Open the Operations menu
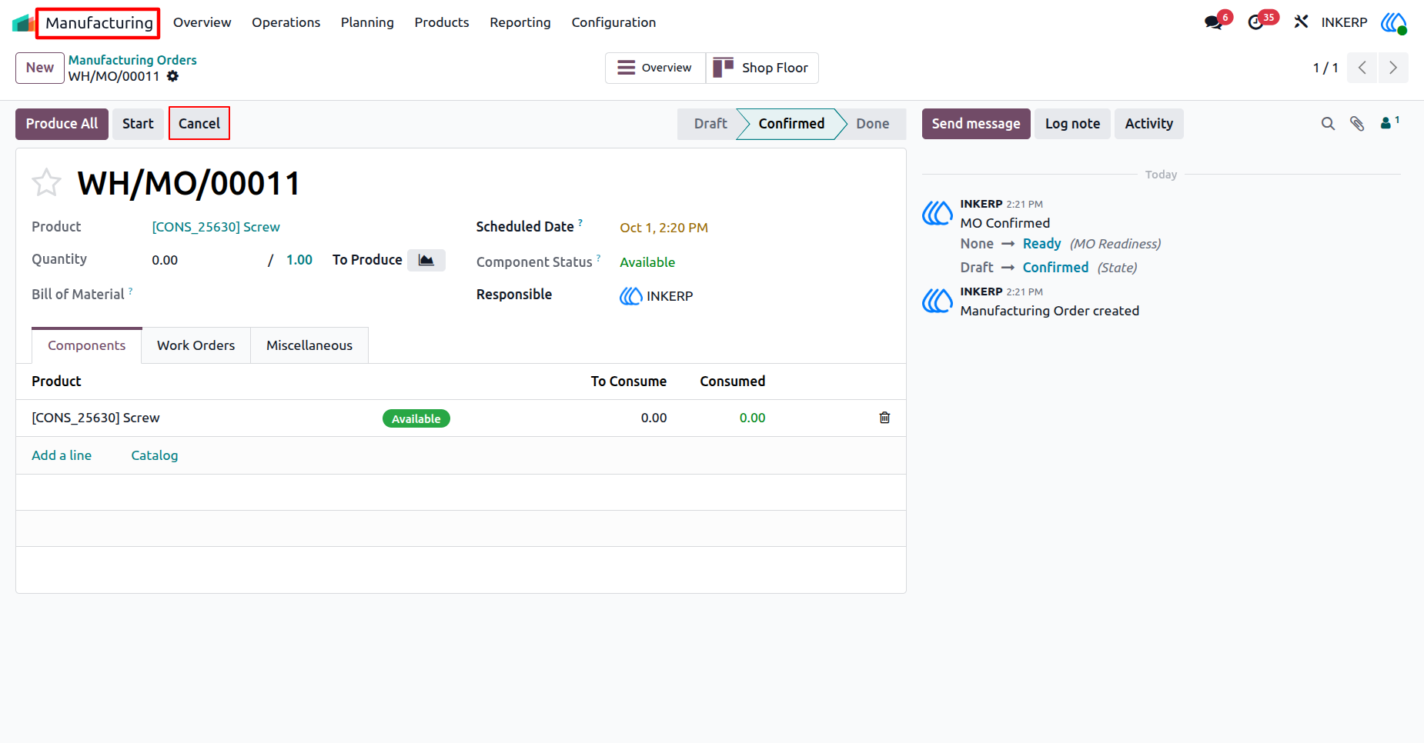 pos(286,22)
